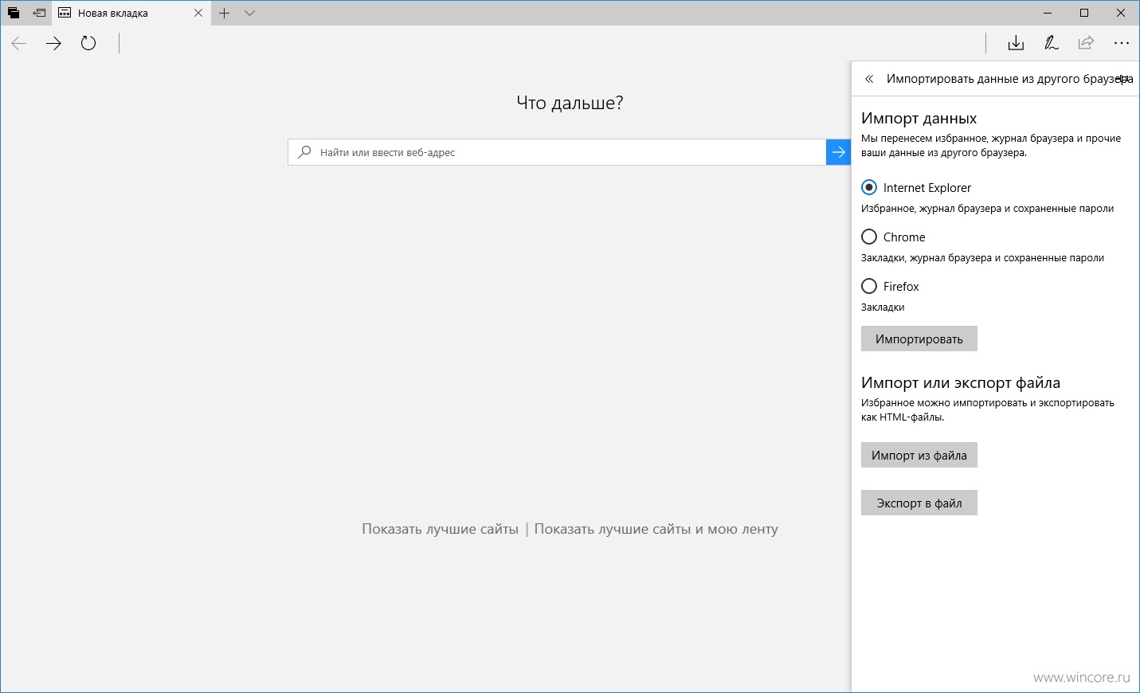This screenshot has width=1140, height=693.
Task: Open Показать лучшие сайты link
Action: tap(440, 529)
